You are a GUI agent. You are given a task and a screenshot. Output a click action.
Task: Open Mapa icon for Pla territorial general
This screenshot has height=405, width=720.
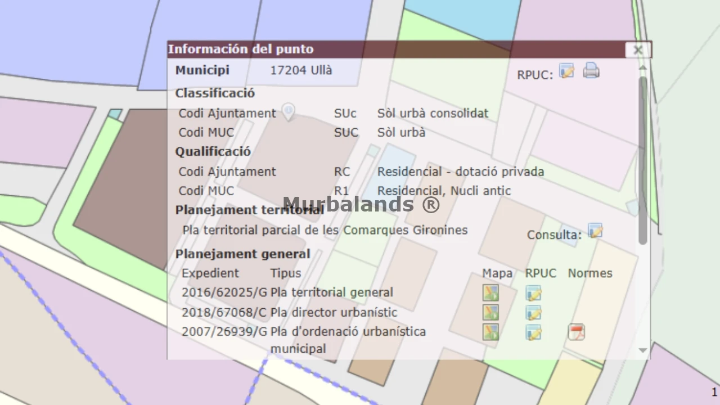(490, 293)
